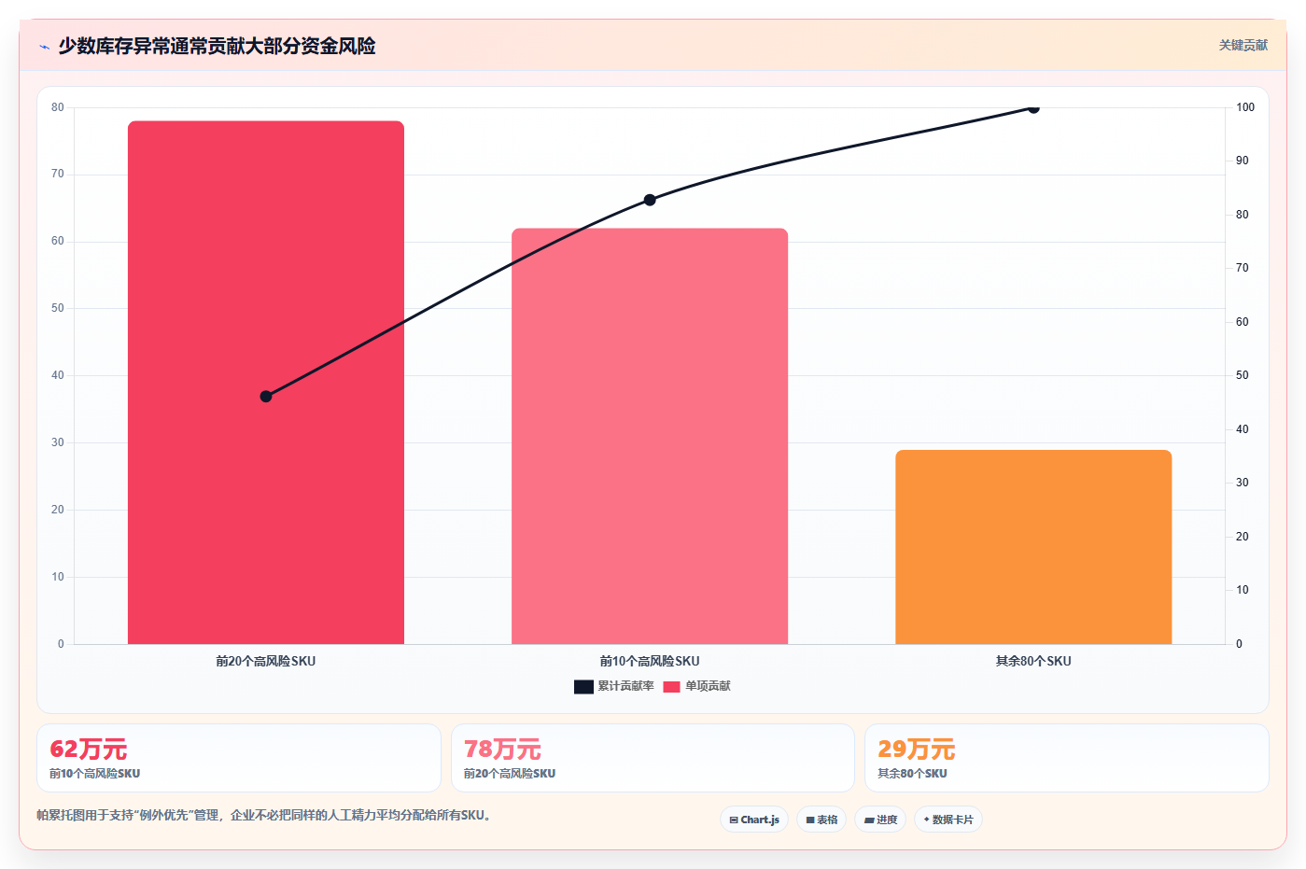Select the 78万元 stat card
The height and width of the screenshot is (869, 1306).
click(x=653, y=758)
